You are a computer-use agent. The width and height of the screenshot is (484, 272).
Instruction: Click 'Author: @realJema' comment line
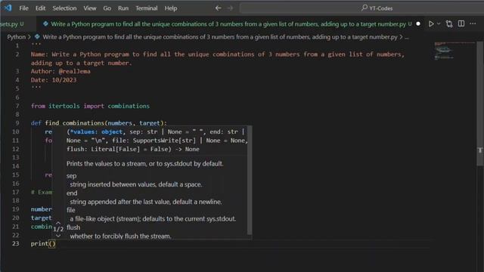tap(60, 71)
